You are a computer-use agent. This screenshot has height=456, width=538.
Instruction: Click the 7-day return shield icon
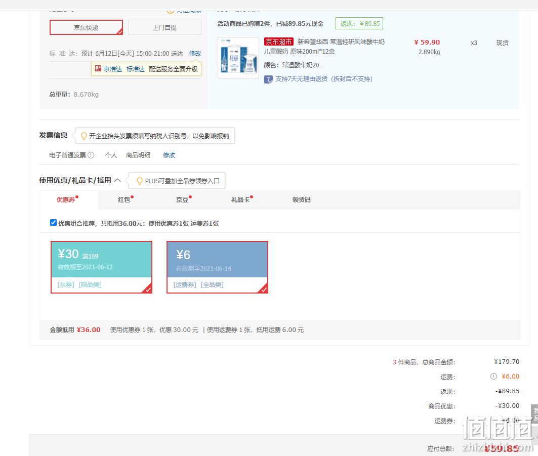click(268, 79)
